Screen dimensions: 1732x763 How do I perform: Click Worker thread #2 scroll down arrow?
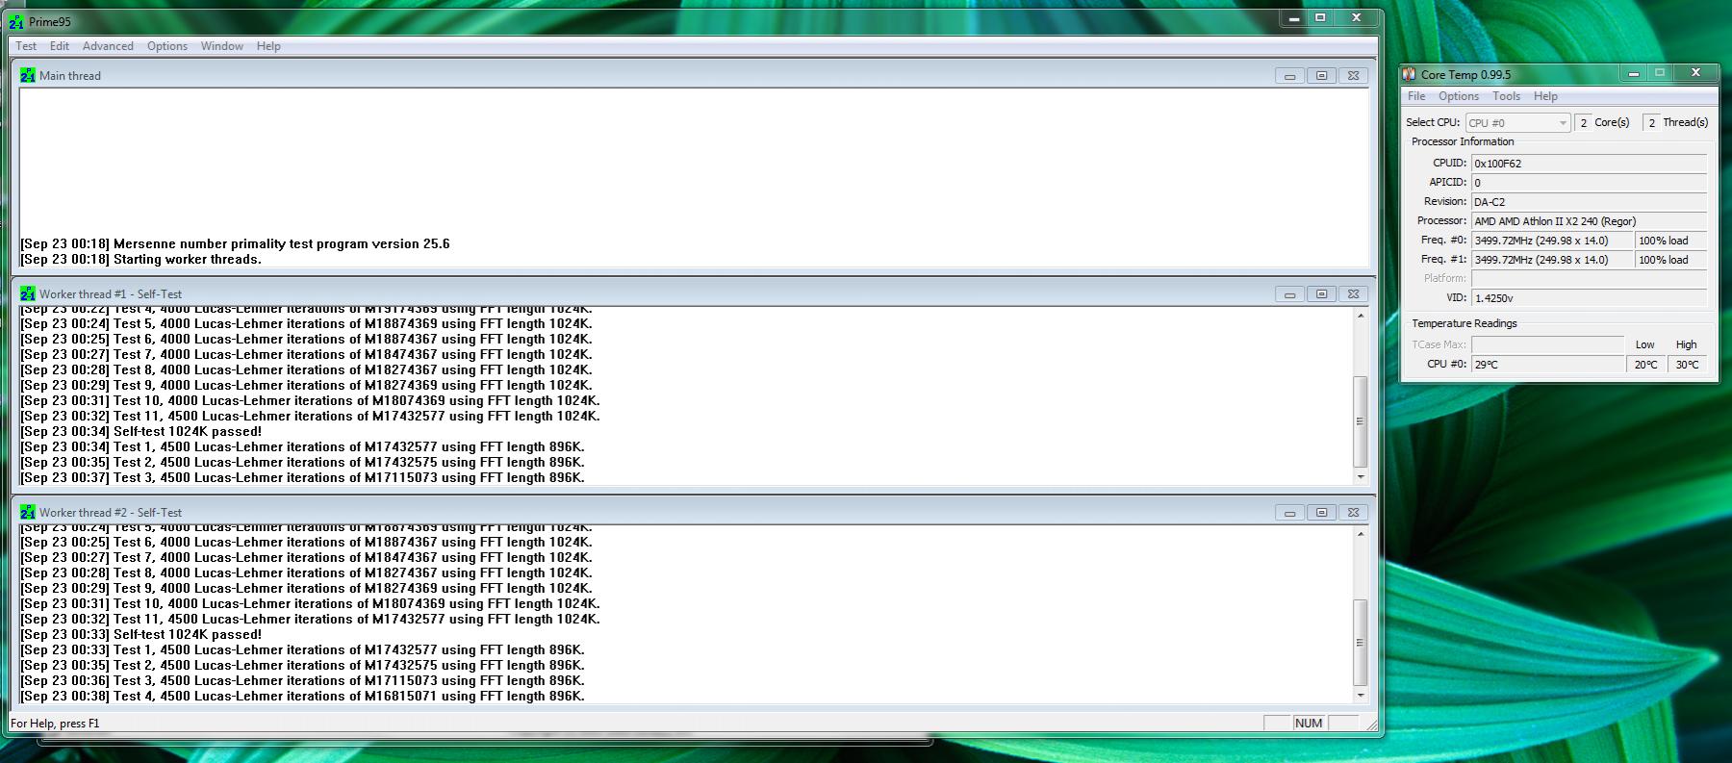[1361, 695]
